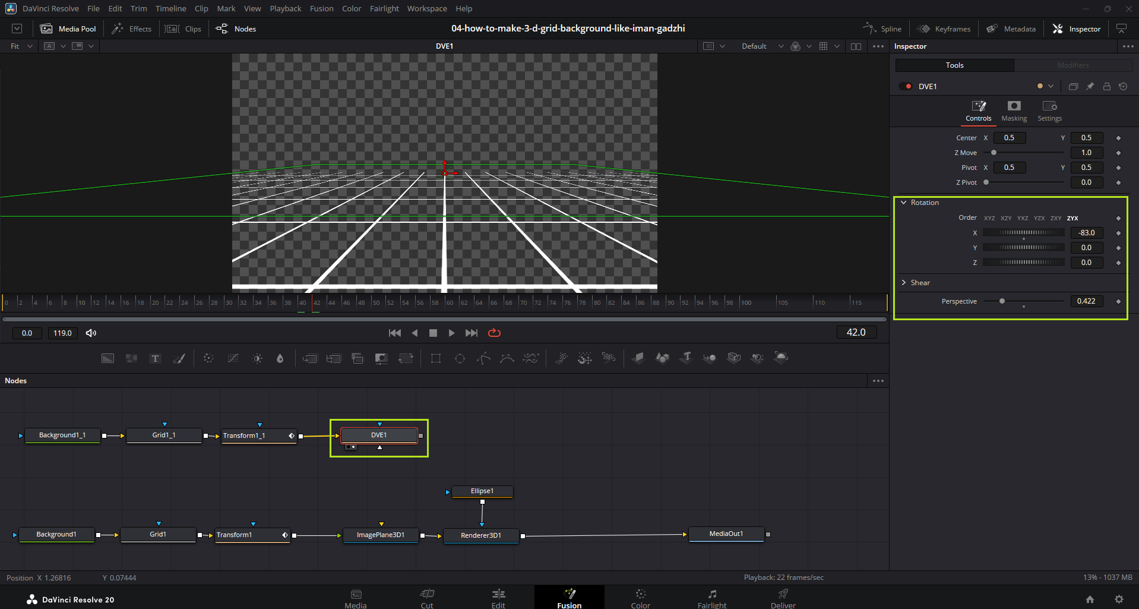This screenshot has width=1139, height=609.
Task: Open the Fusion menu
Action: [321, 9]
